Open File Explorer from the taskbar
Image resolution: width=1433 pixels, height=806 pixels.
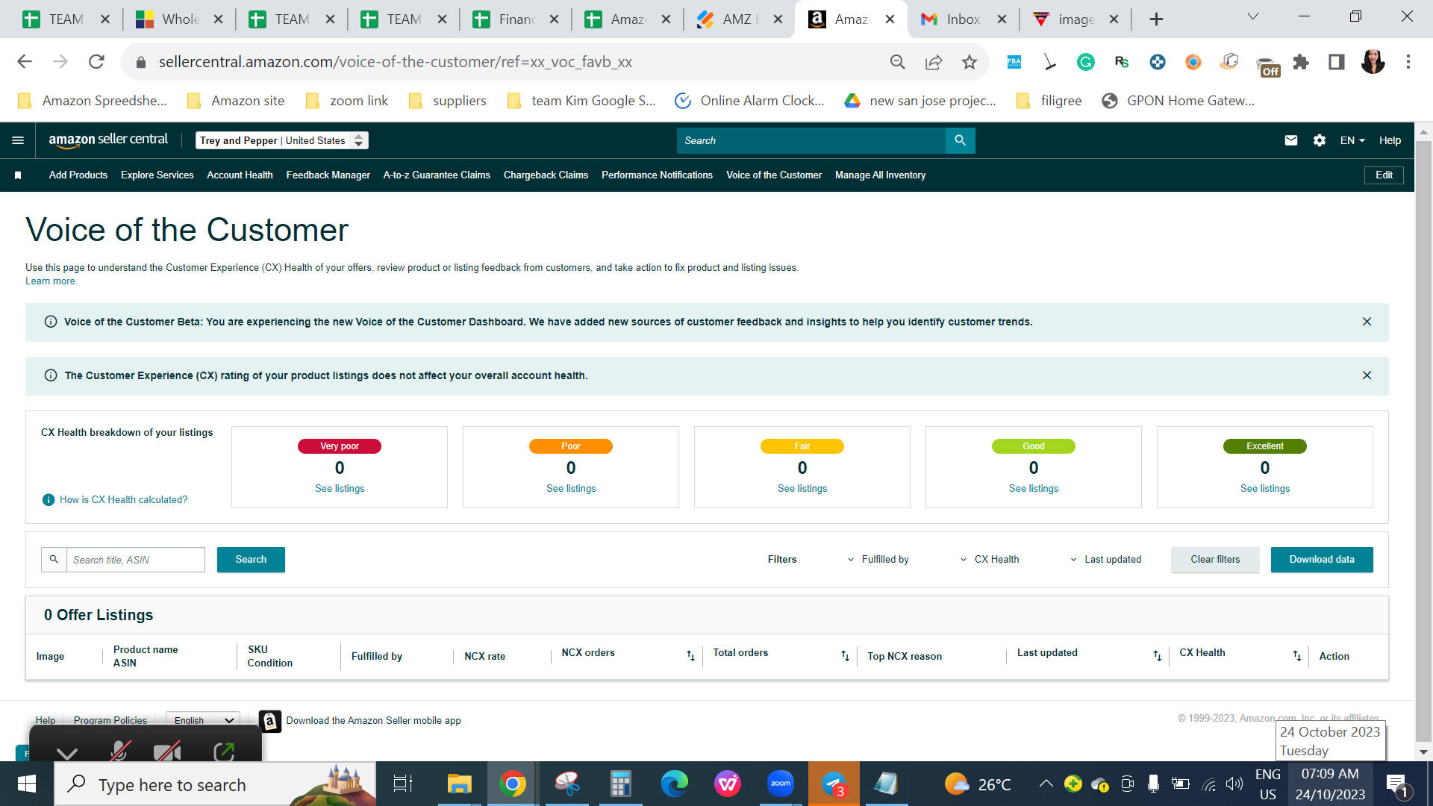pos(459,784)
